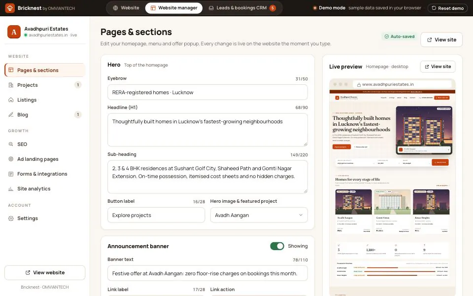This screenshot has height=296, width=473.
Task: Click the Sub-heading text area
Action: click(x=207, y=177)
